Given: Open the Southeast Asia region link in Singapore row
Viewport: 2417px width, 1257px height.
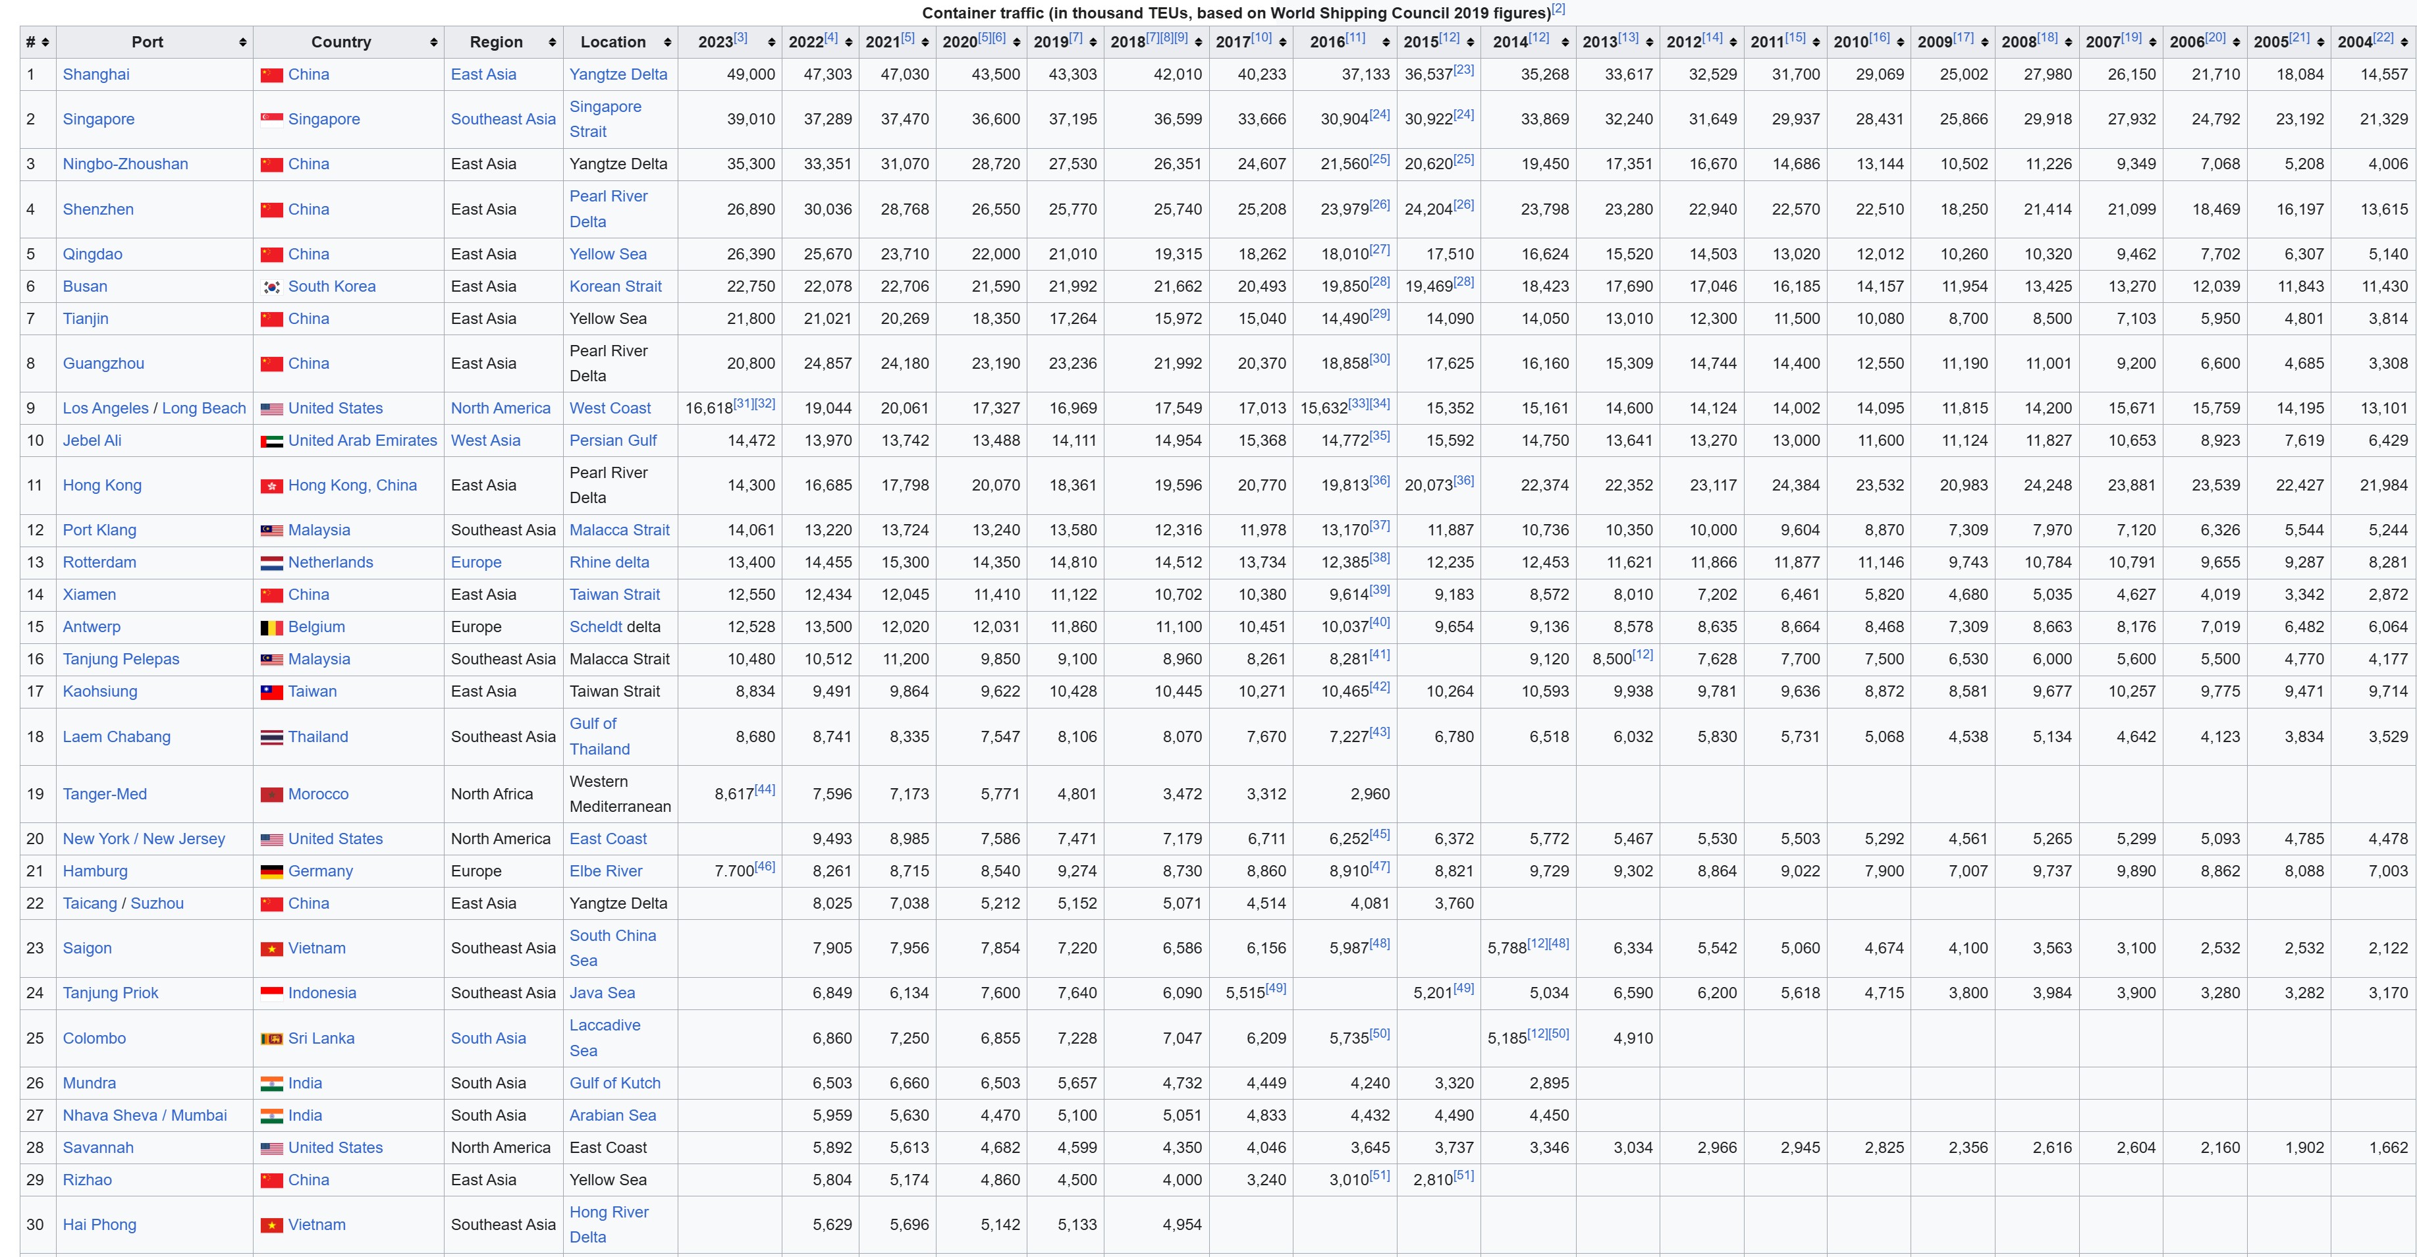Looking at the screenshot, I should click(x=503, y=119).
